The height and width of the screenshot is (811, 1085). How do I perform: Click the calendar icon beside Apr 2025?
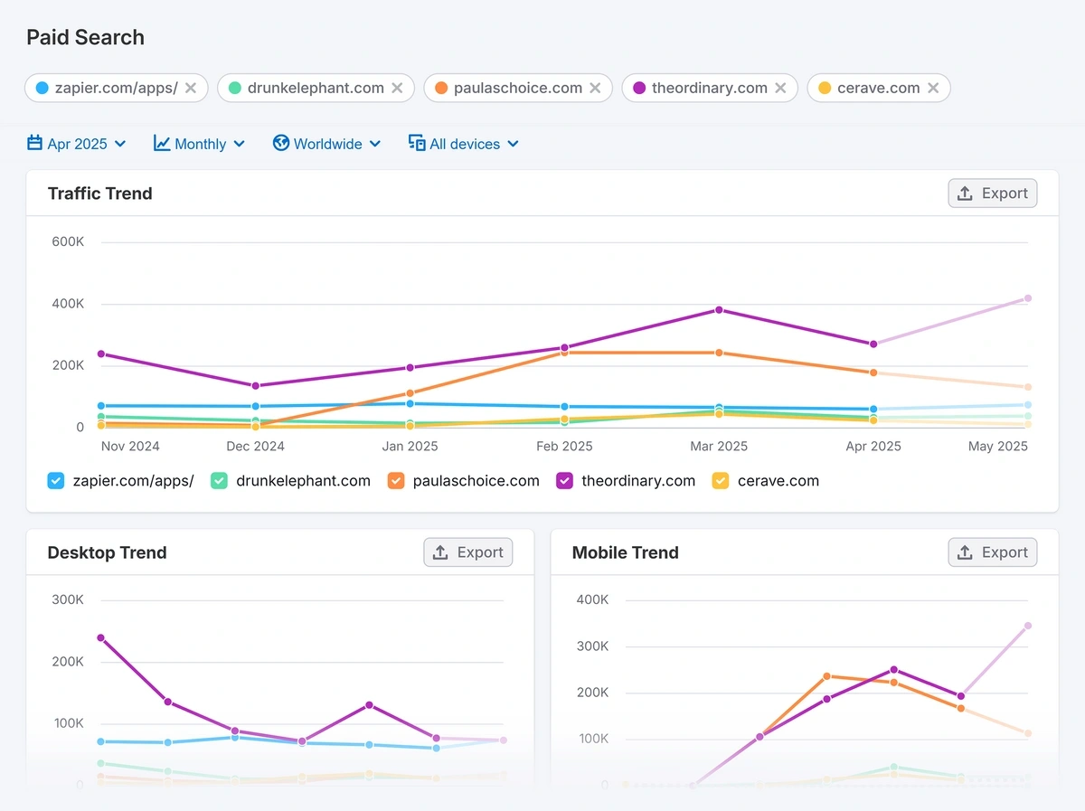(x=34, y=143)
